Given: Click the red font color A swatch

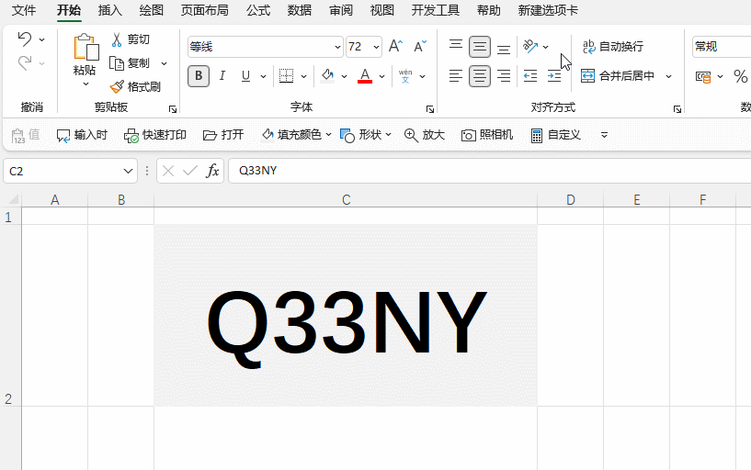Looking at the screenshot, I should pos(365,76).
